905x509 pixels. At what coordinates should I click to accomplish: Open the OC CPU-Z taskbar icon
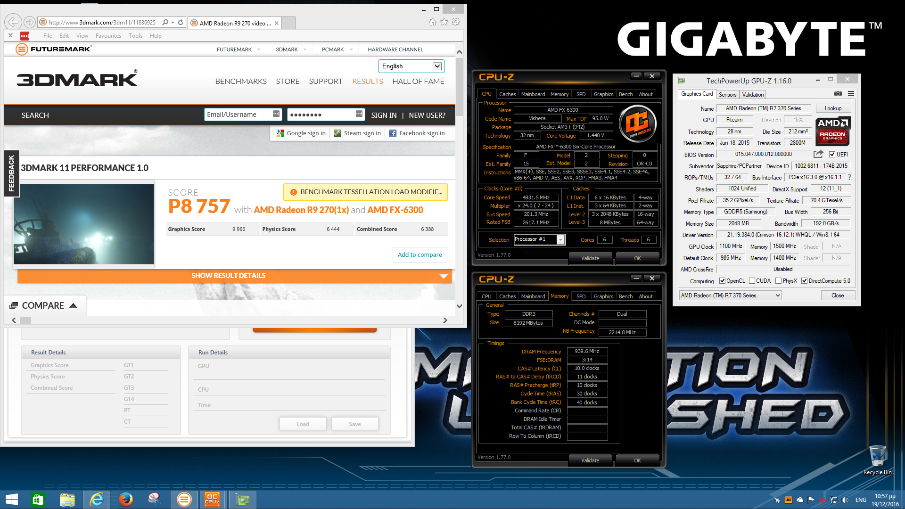pos(212,500)
